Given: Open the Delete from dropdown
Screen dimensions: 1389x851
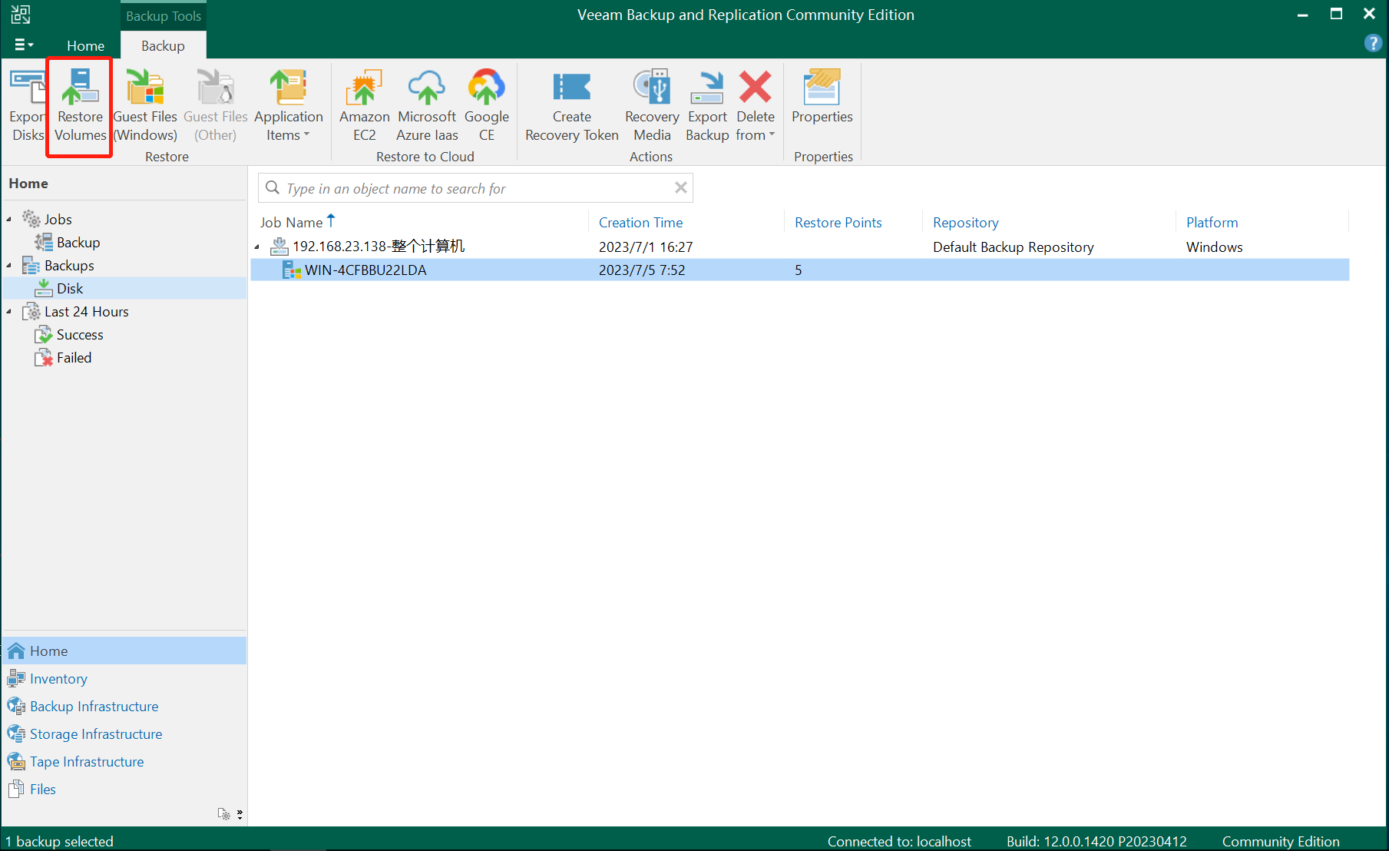Looking at the screenshot, I should coord(756,104).
